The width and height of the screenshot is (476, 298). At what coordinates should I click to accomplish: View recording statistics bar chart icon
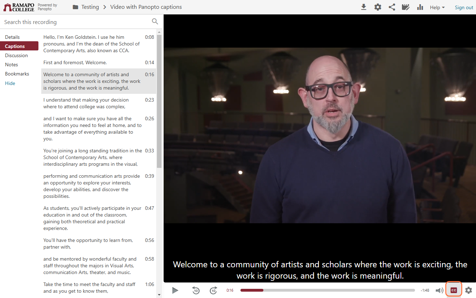click(x=420, y=7)
